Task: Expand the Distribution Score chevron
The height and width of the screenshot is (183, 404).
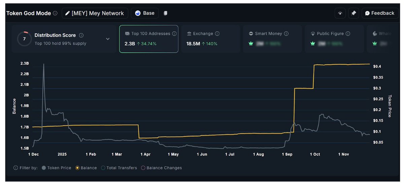Action: pos(108,39)
